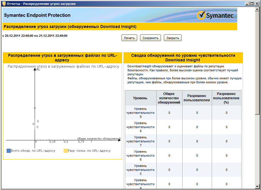261x190 pixels.
Task: Click the Symantec logo
Action: (215, 15)
